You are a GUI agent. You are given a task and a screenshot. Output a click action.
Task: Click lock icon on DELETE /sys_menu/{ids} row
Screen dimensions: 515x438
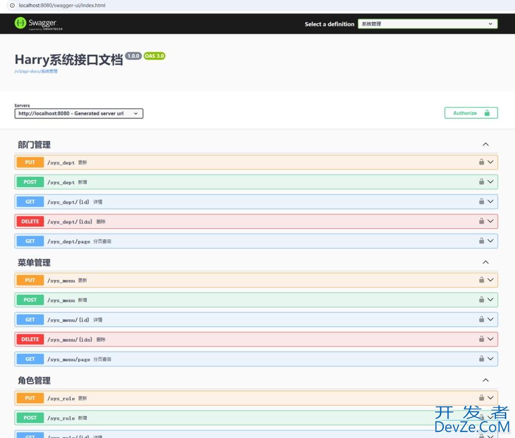482,339
